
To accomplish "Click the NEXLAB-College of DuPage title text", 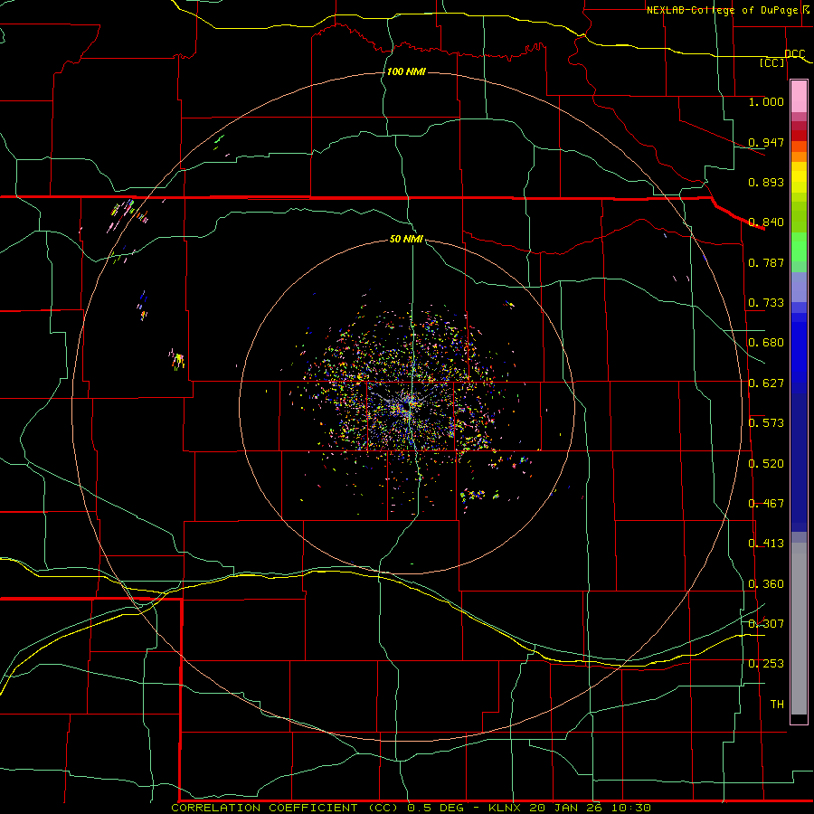I will (722, 10).
